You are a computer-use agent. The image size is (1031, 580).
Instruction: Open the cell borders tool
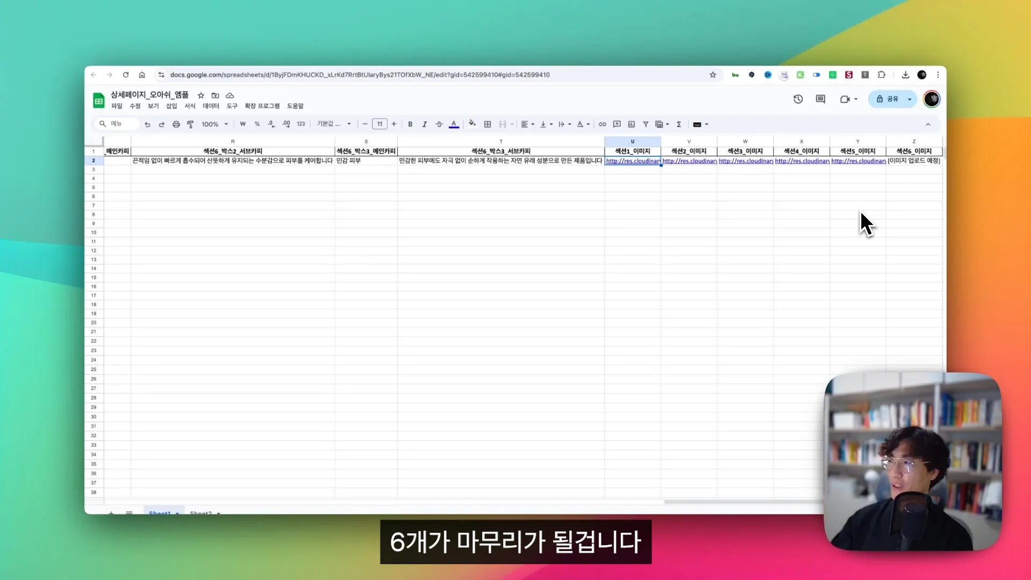[488, 124]
